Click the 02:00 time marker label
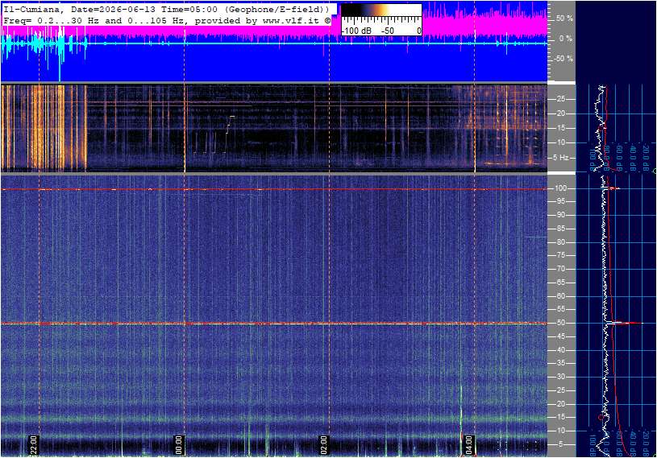This screenshot has height=458, width=657. [x=324, y=445]
